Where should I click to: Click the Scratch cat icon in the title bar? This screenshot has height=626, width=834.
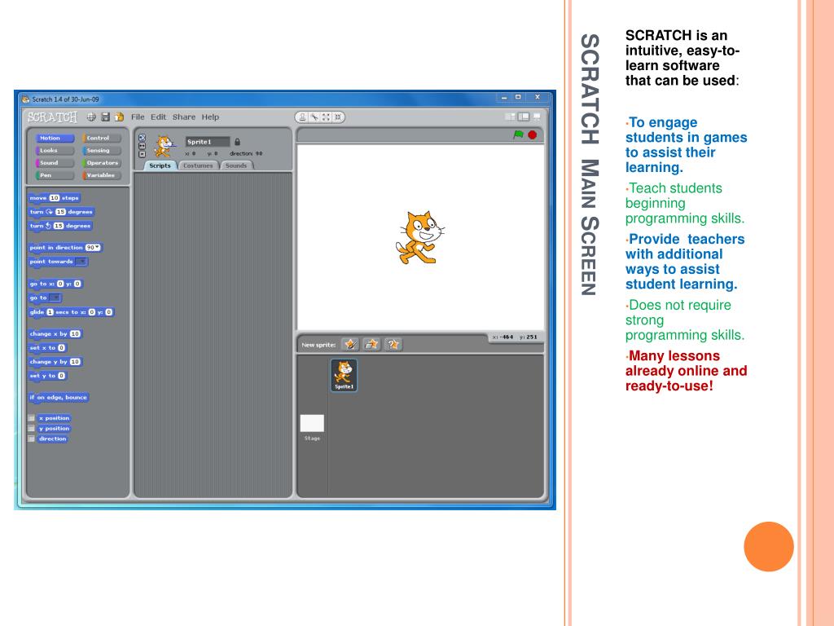[x=25, y=99]
